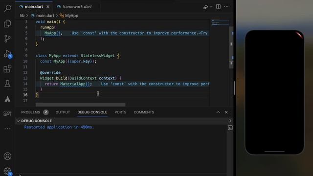Viewport: 313px width, 176px height.
Task: Click the main.dart breadcrumb
Action: point(45,16)
